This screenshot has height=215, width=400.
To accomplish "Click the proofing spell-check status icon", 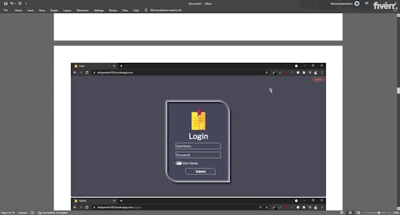I will 32,213.
